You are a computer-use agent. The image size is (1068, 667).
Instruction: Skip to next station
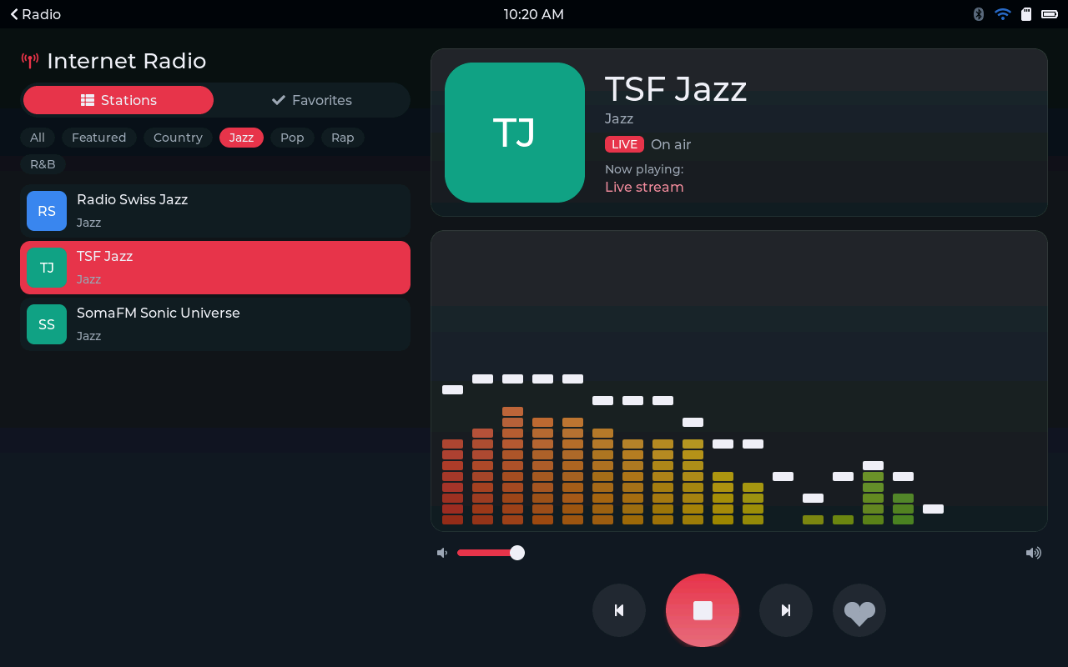point(786,610)
